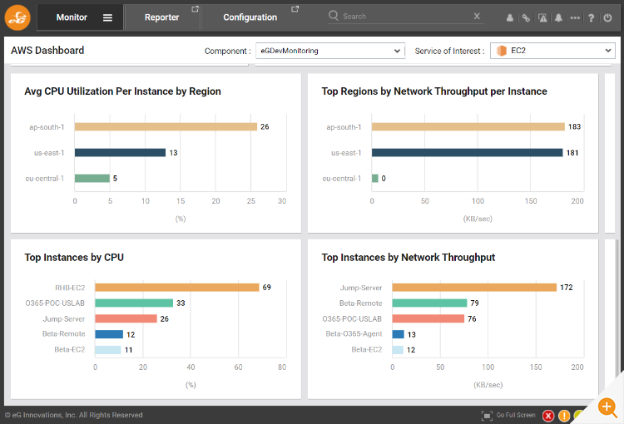Open the bell notifications icon

click(x=559, y=18)
